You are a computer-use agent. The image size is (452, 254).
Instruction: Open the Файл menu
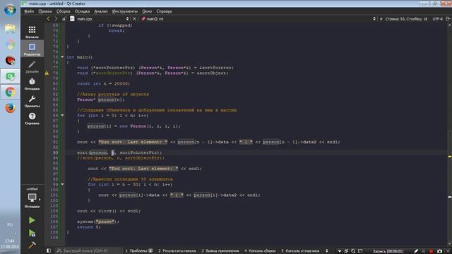tap(29, 11)
